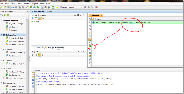Viewport: 184px width, 94px height.
Task: Collapse the RTL Analysis section
Action: click(x=1, y=61)
